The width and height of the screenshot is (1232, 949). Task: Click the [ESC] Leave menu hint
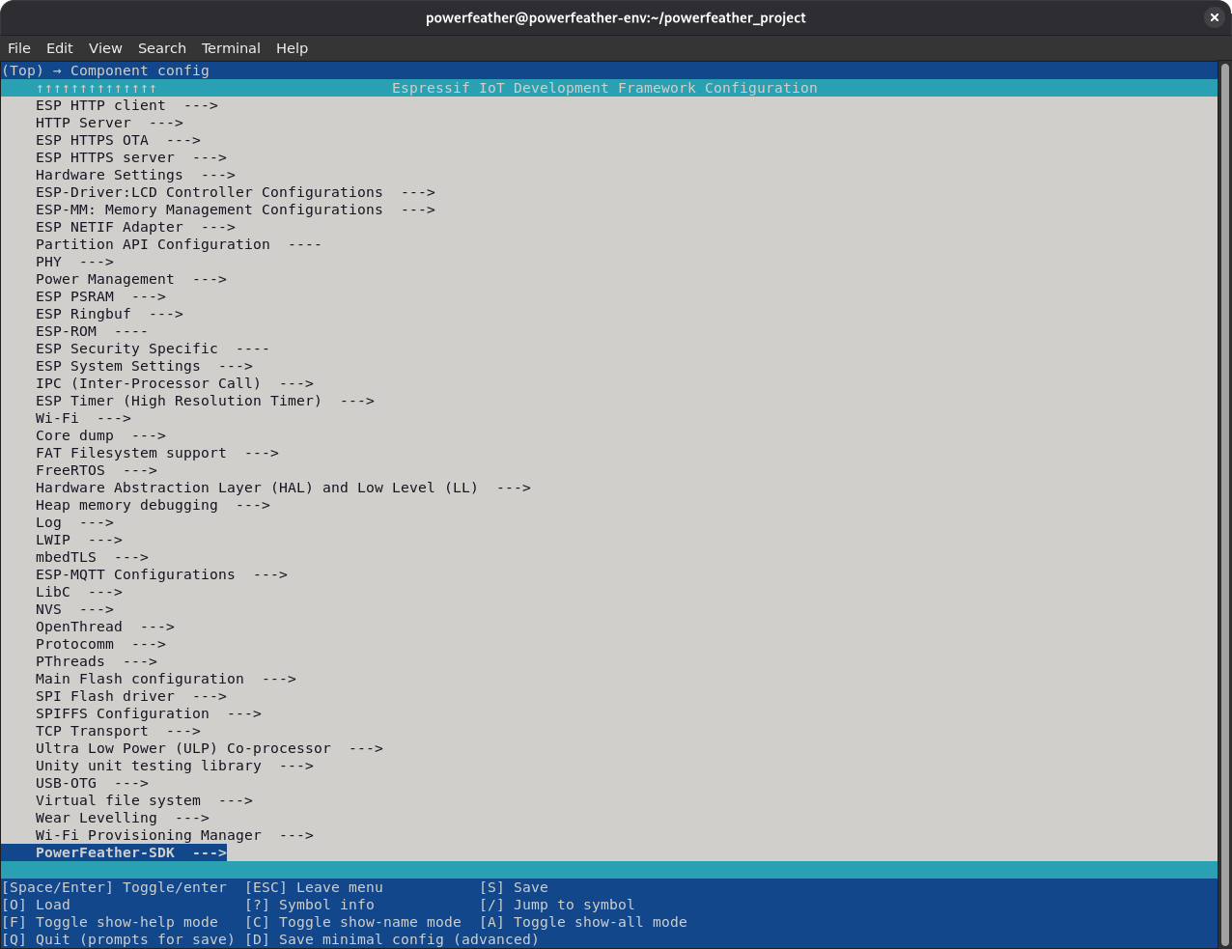pos(314,887)
